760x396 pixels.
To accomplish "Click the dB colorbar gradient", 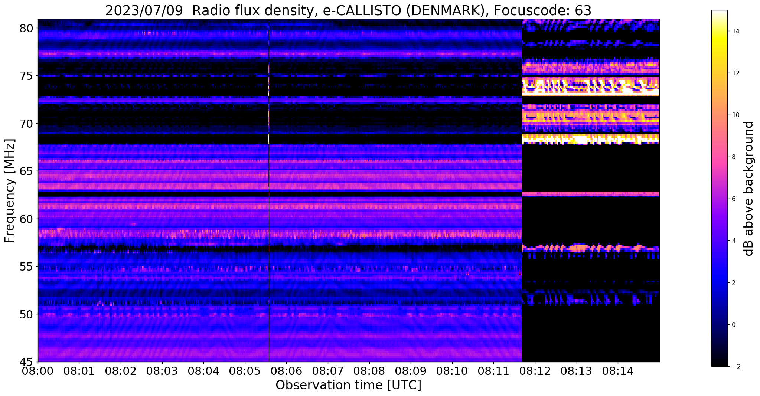I will 719,188.
